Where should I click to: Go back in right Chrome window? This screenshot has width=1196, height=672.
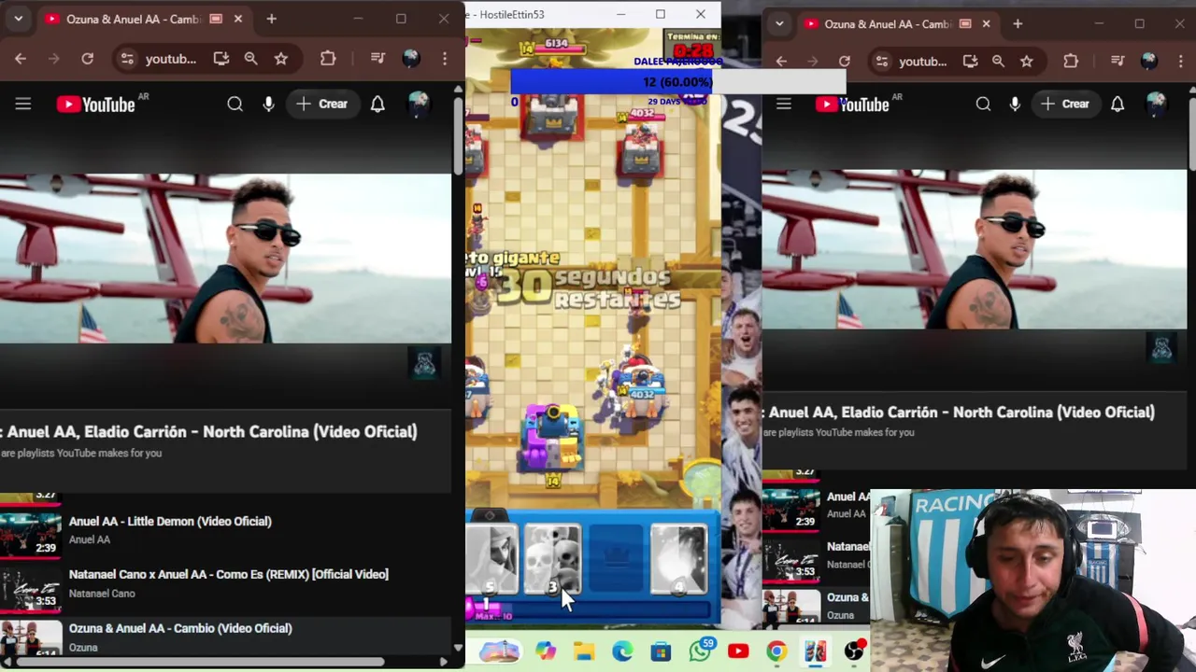[x=781, y=62]
